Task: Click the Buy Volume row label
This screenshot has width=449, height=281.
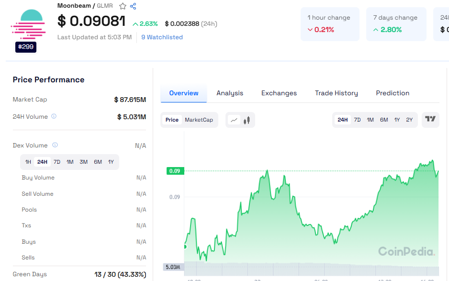Action: click(x=38, y=178)
